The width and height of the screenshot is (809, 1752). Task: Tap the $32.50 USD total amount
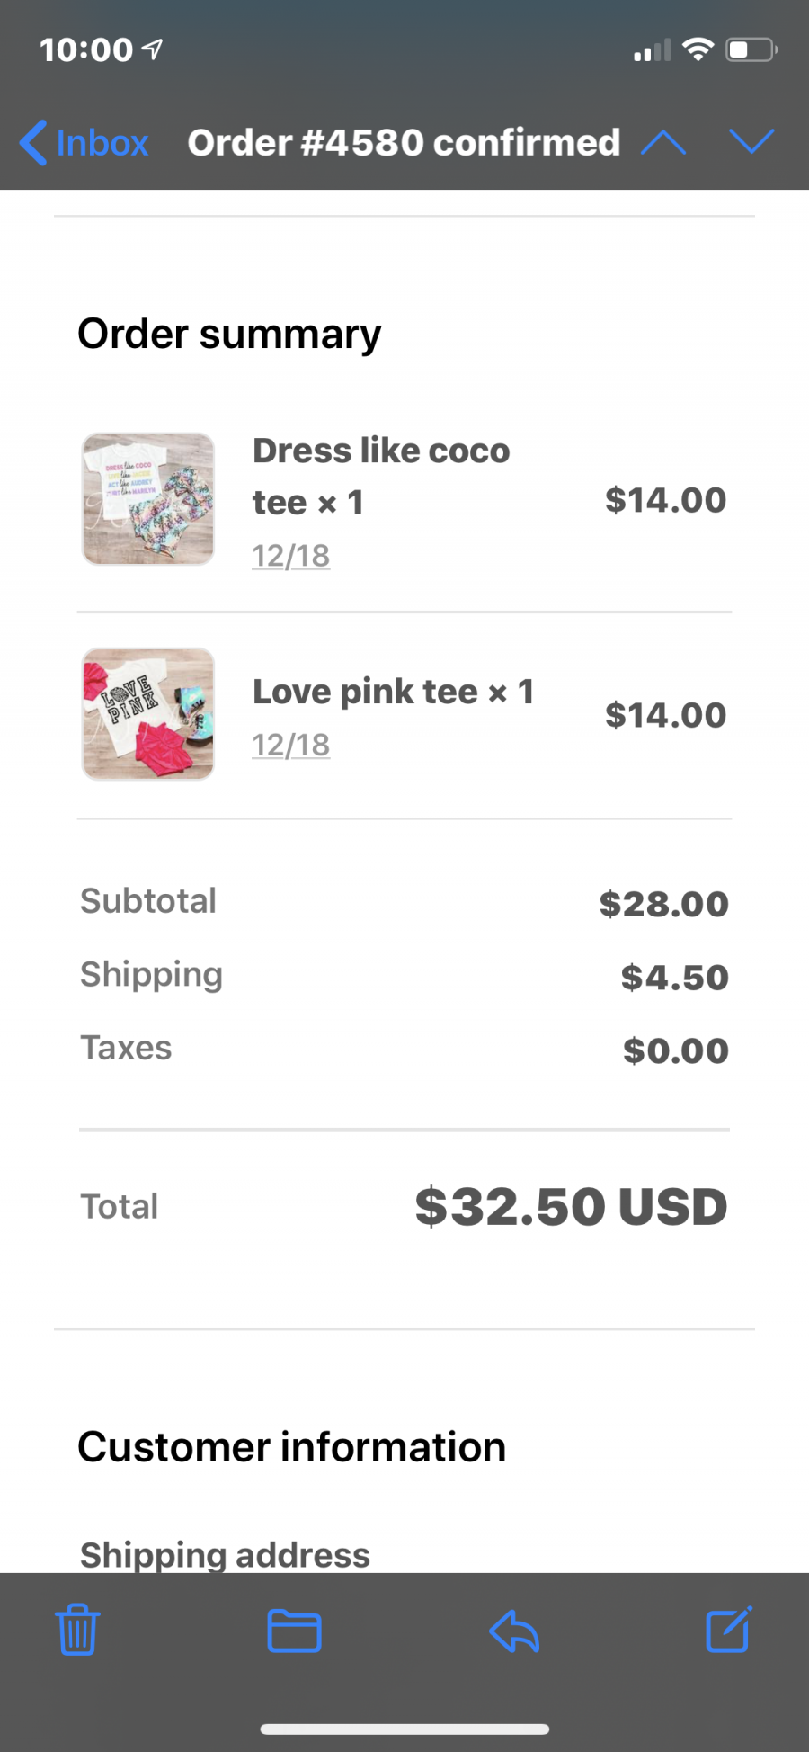pos(571,1206)
